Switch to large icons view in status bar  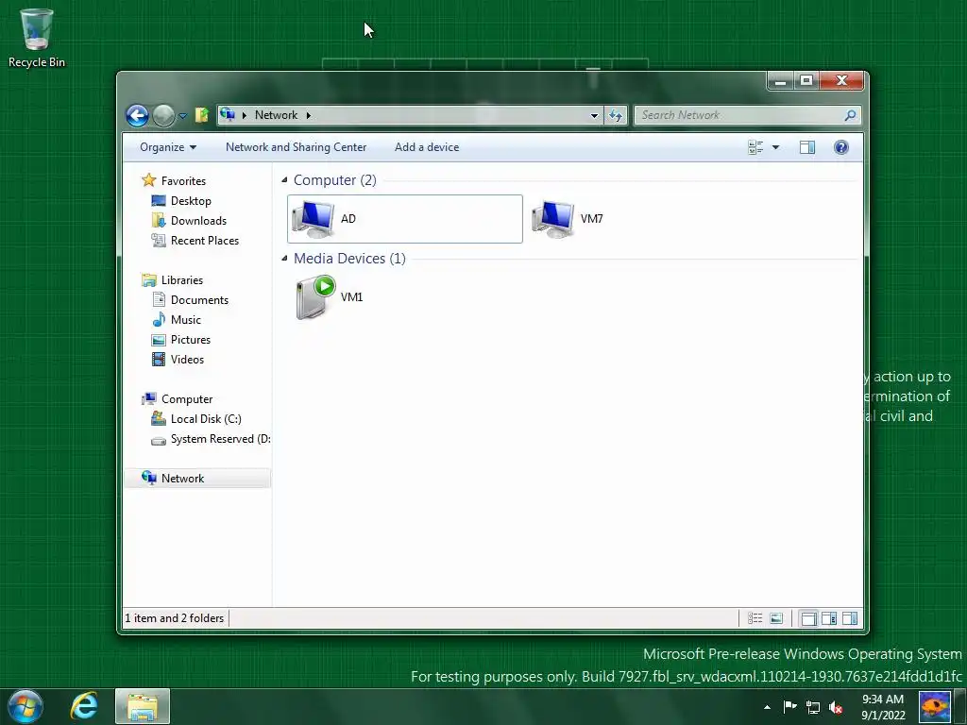tap(776, 618)
